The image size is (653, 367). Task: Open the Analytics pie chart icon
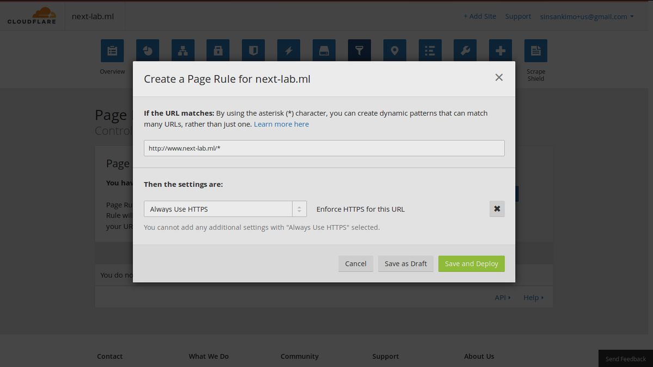click(x=147, y=51)
